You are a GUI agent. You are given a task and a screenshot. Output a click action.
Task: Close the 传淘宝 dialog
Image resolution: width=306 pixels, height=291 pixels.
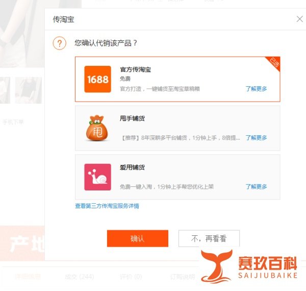point(299,19)
